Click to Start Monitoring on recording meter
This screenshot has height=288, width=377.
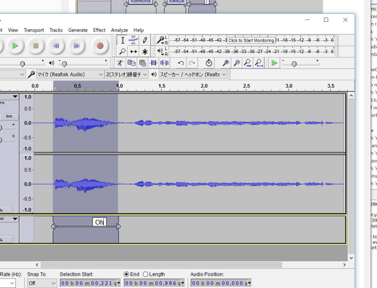point(251,40)
